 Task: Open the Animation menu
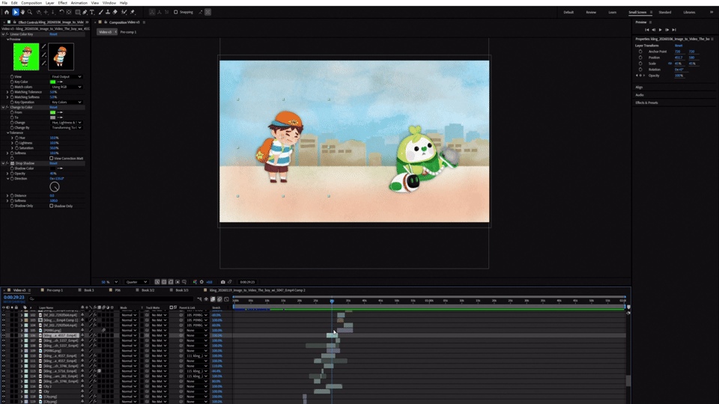(79, 3)
